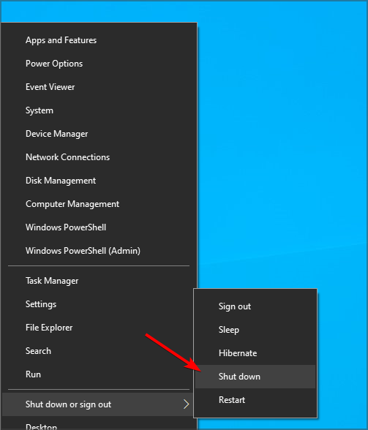
Task: Start Task Manager
Action: (99, 281)
